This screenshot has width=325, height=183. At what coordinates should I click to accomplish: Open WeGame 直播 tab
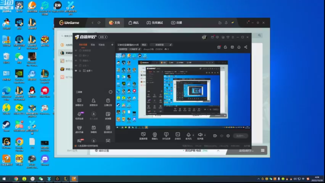[176, 23]
